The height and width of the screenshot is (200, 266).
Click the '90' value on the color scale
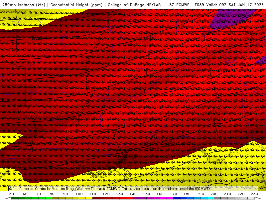[x=66, y=194]
